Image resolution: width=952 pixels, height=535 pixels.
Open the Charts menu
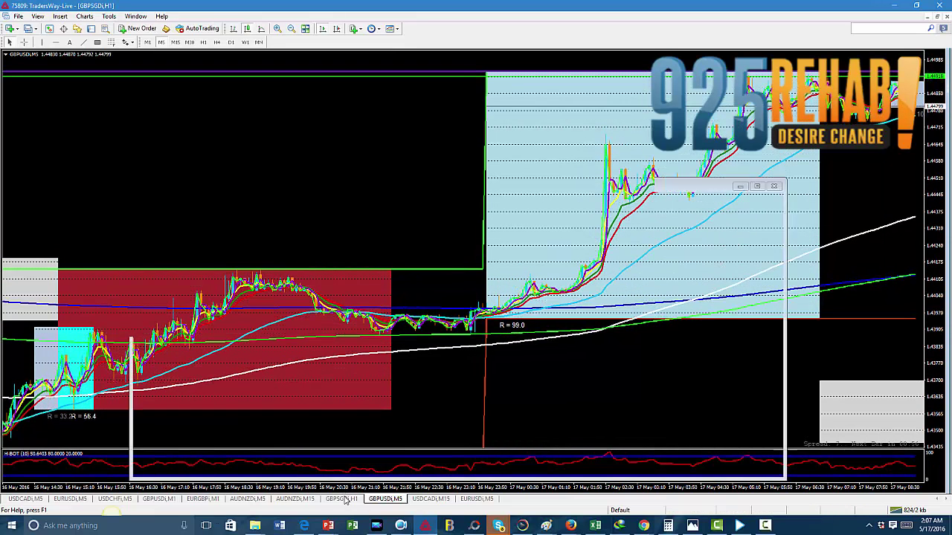85,16
